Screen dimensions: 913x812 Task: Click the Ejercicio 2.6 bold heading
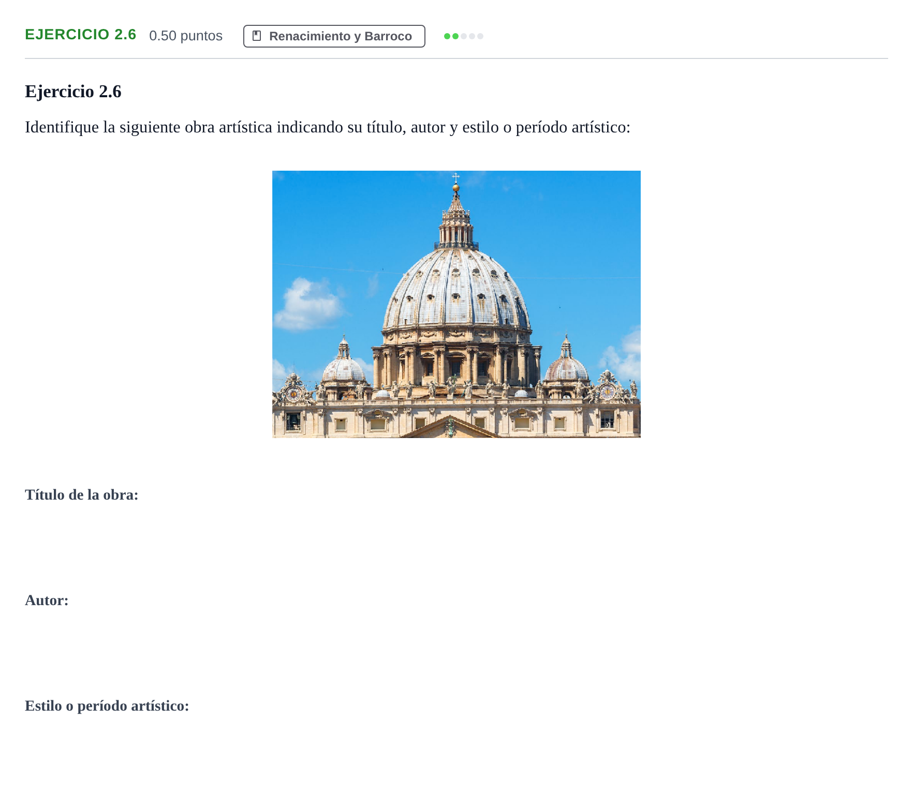click(73, 92)
